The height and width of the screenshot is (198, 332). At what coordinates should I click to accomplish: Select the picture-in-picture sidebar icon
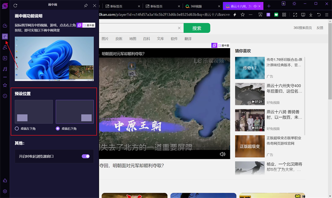5,37
